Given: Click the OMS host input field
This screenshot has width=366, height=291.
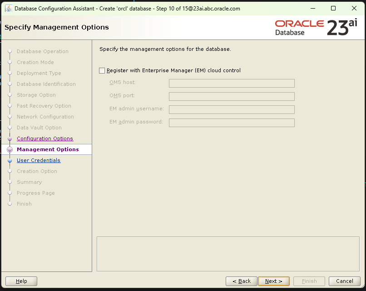Looking at the screenshot, I should [232, 83].
